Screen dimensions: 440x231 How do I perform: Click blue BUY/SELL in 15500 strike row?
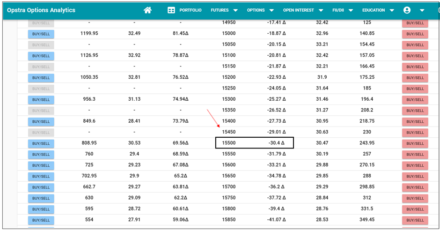click(41, 143)
